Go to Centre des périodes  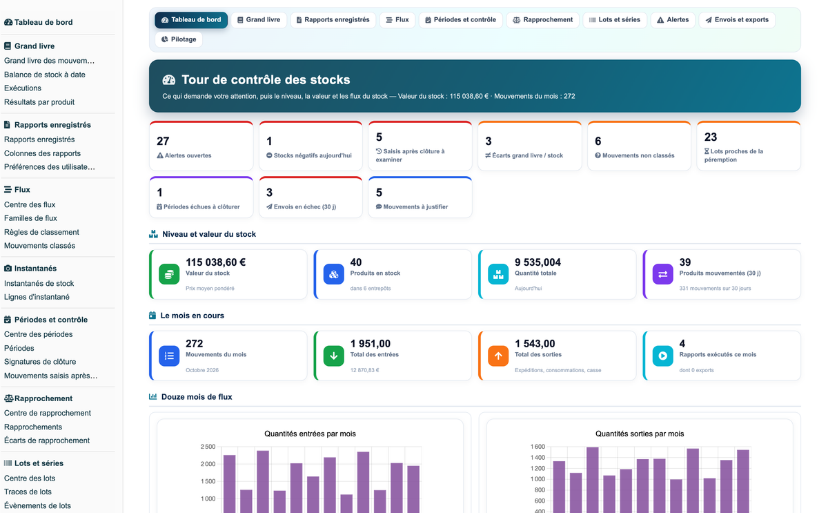38,334
